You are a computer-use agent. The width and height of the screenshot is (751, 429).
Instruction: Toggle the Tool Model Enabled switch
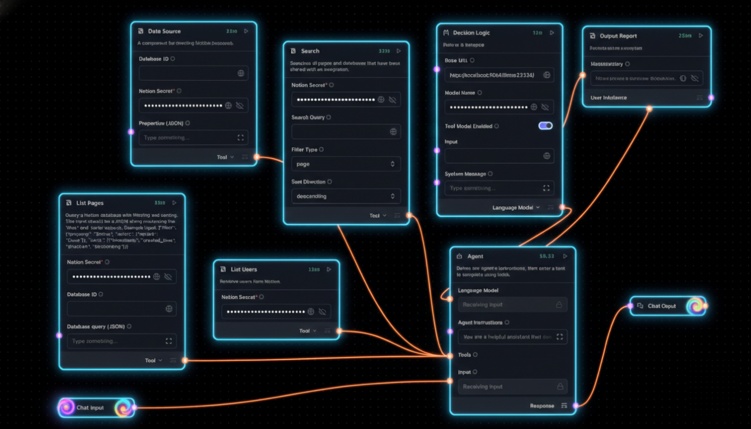tap(545, 126)
